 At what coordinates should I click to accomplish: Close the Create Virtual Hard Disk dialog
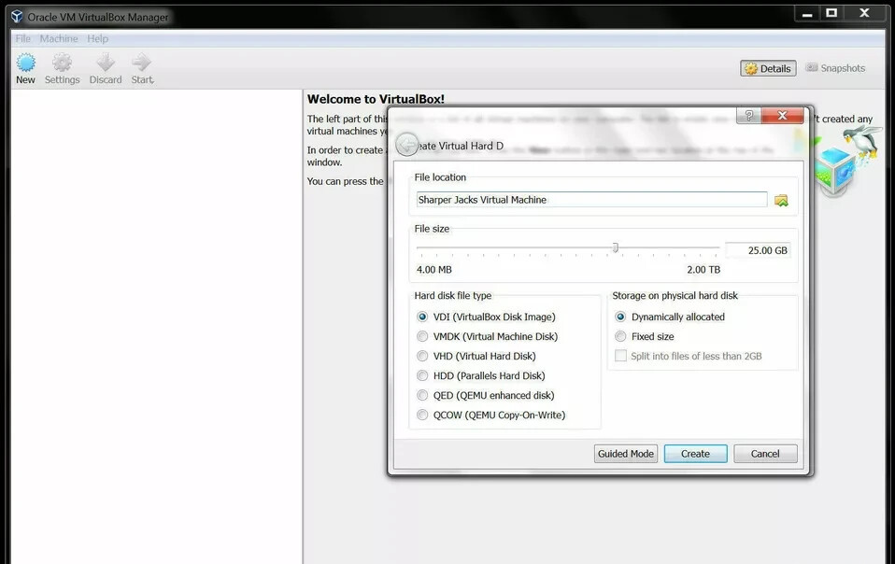tap(783, 116)
